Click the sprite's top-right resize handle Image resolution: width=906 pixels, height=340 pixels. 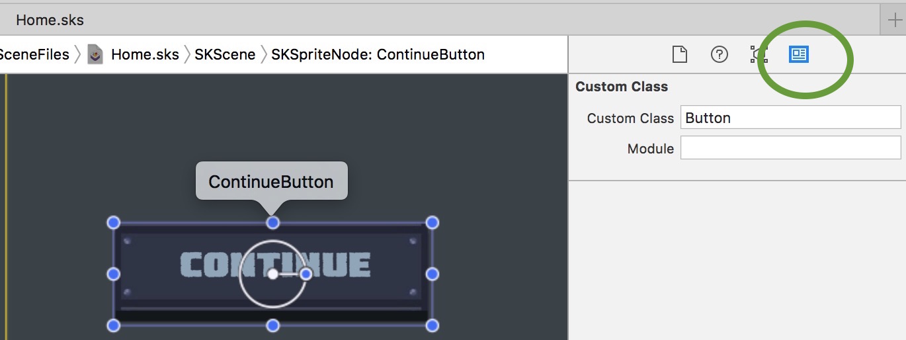(432, 222)
